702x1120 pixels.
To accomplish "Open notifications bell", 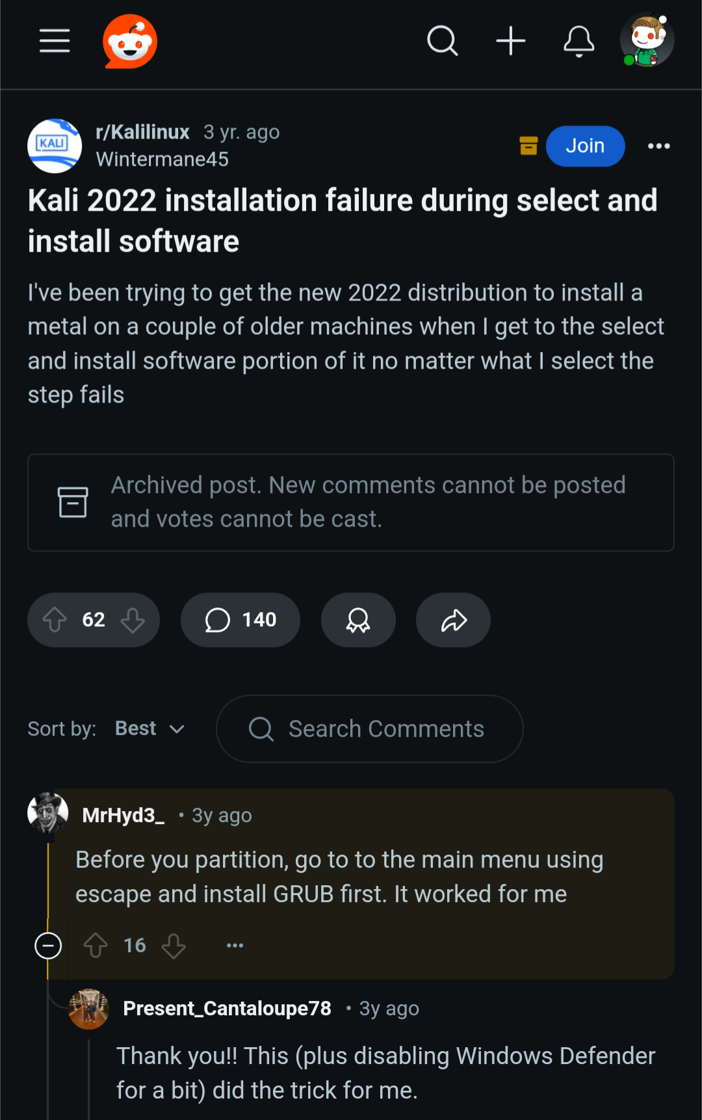I will click(578, 41).
